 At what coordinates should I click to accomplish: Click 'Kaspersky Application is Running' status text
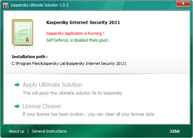[75, 33]
